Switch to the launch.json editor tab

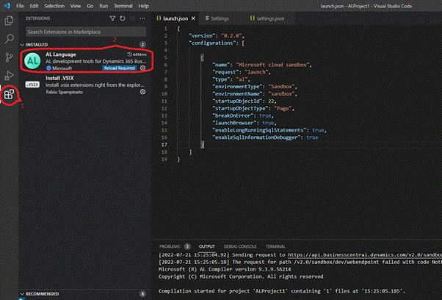(x=175, y=18)
